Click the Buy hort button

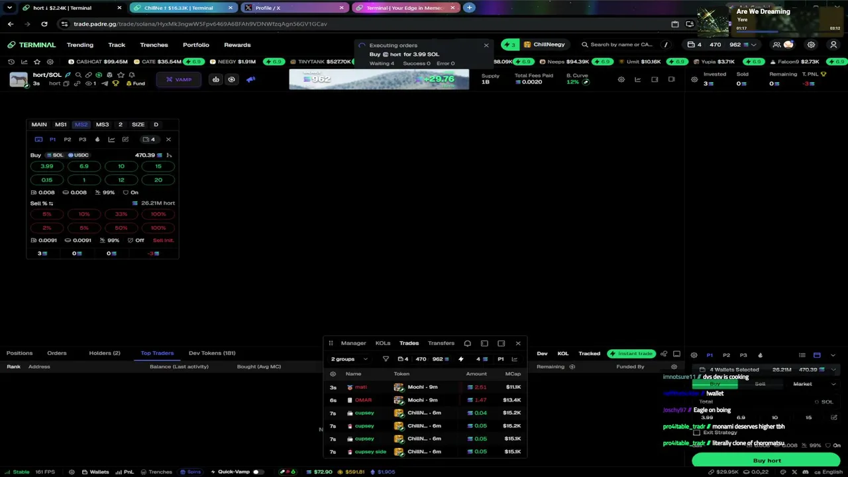click(767, 460)
